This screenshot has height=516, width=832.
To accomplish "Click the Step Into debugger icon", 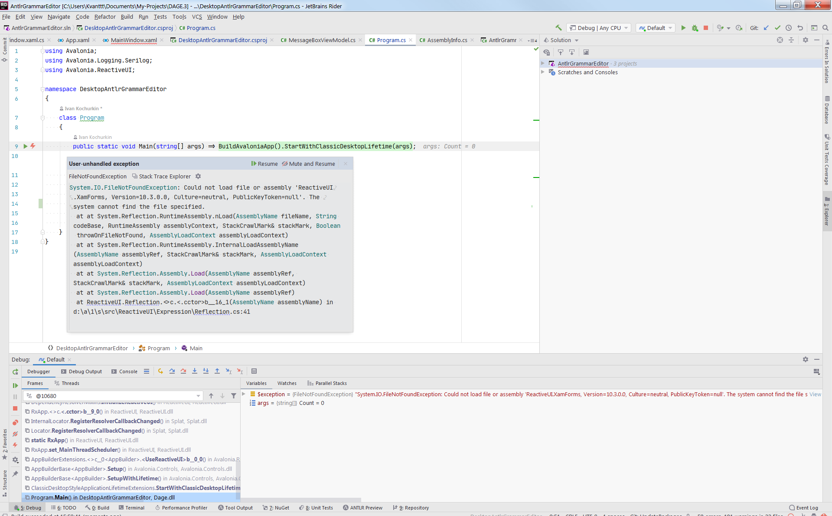I will [195, 371].
